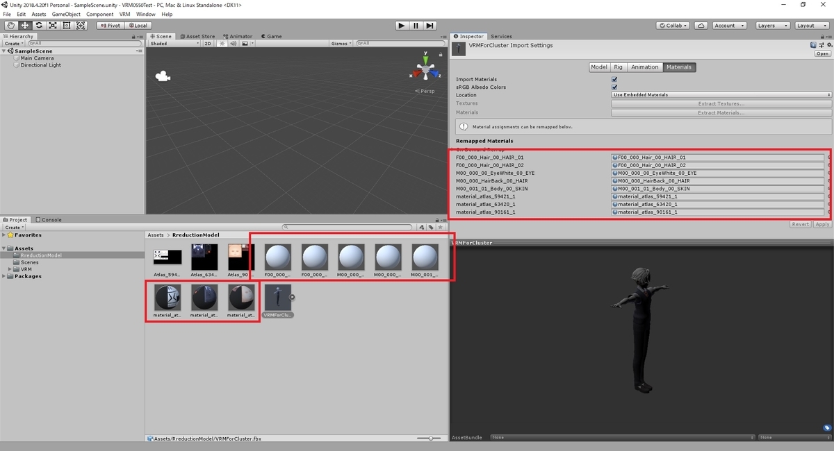Open the Account dropdown
834x451 pixels.
[728, 26]
